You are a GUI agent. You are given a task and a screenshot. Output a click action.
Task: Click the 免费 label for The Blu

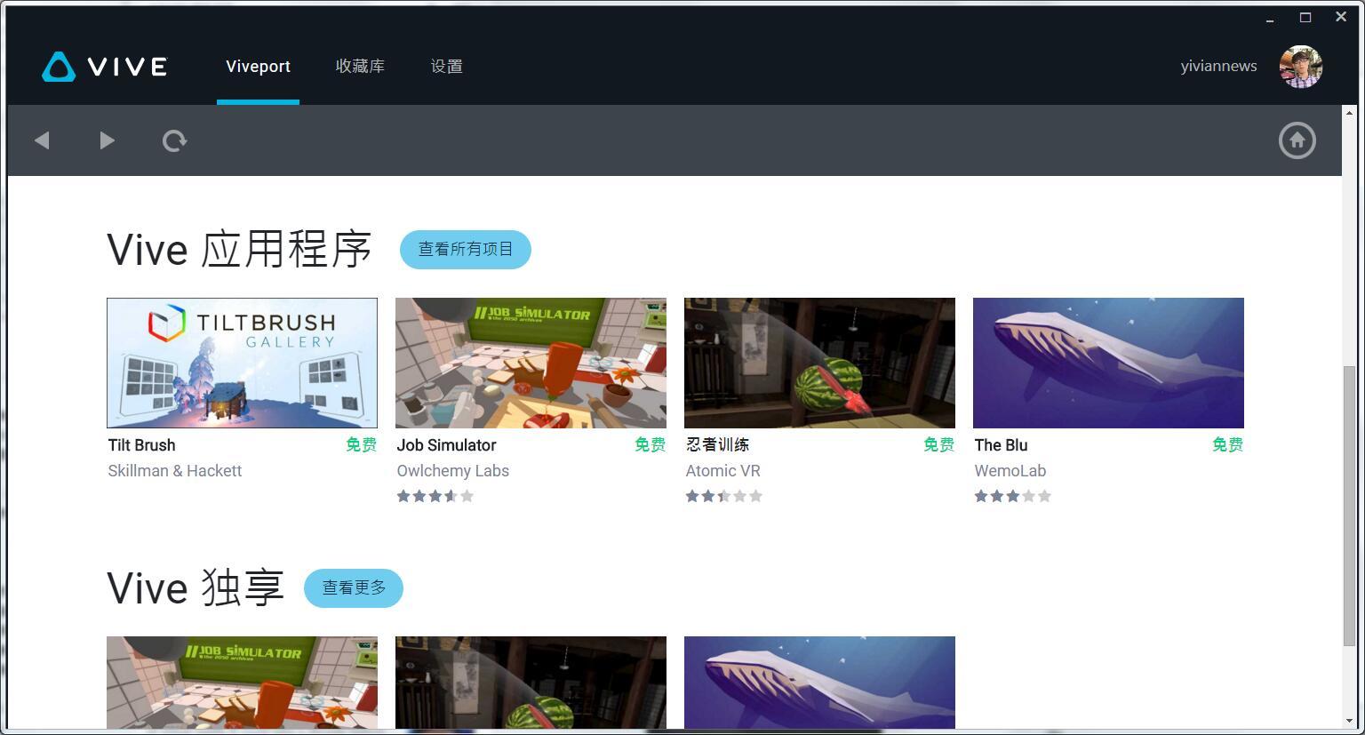pyautogui.click(x=1227, y=444)
